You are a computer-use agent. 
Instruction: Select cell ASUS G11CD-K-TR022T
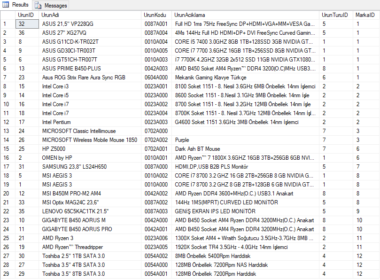tap(90, 42)
